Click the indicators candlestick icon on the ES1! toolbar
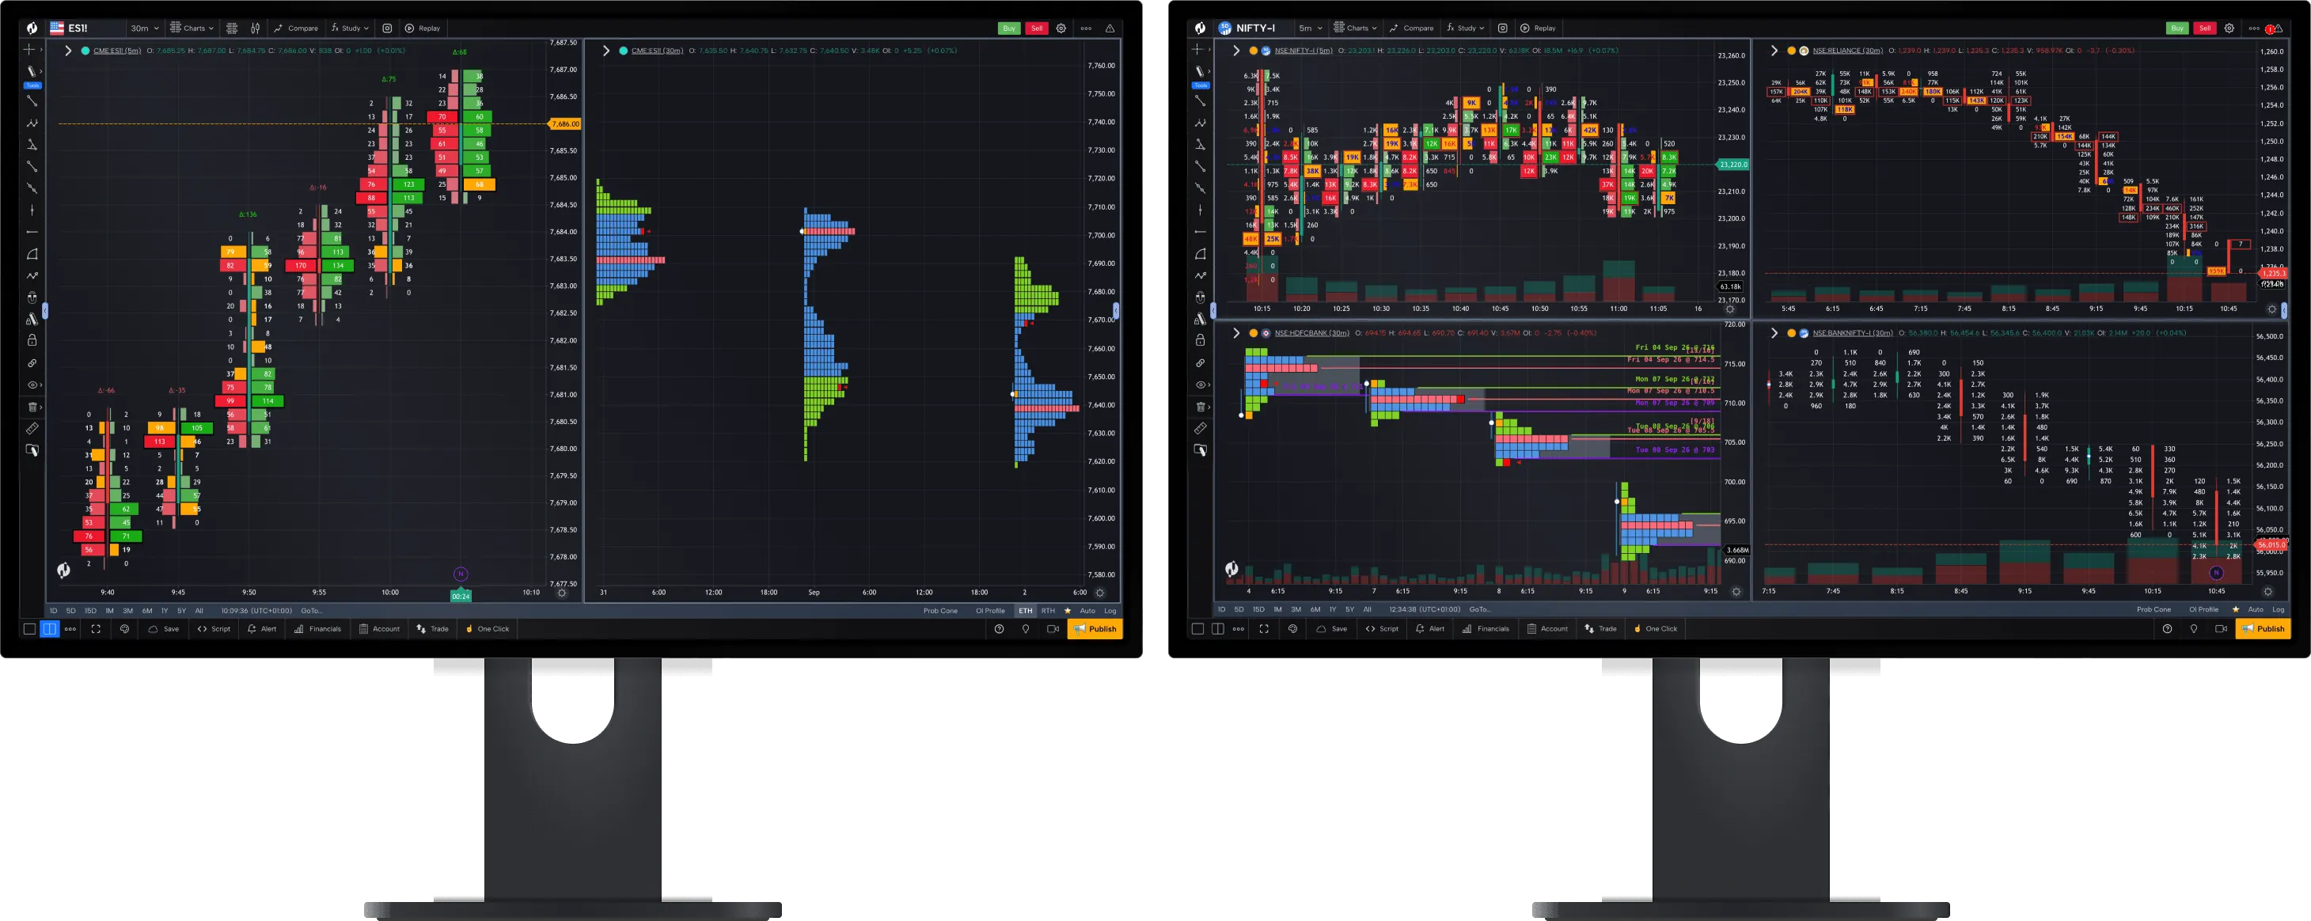2311x921 pixels. tap(256, 28)
